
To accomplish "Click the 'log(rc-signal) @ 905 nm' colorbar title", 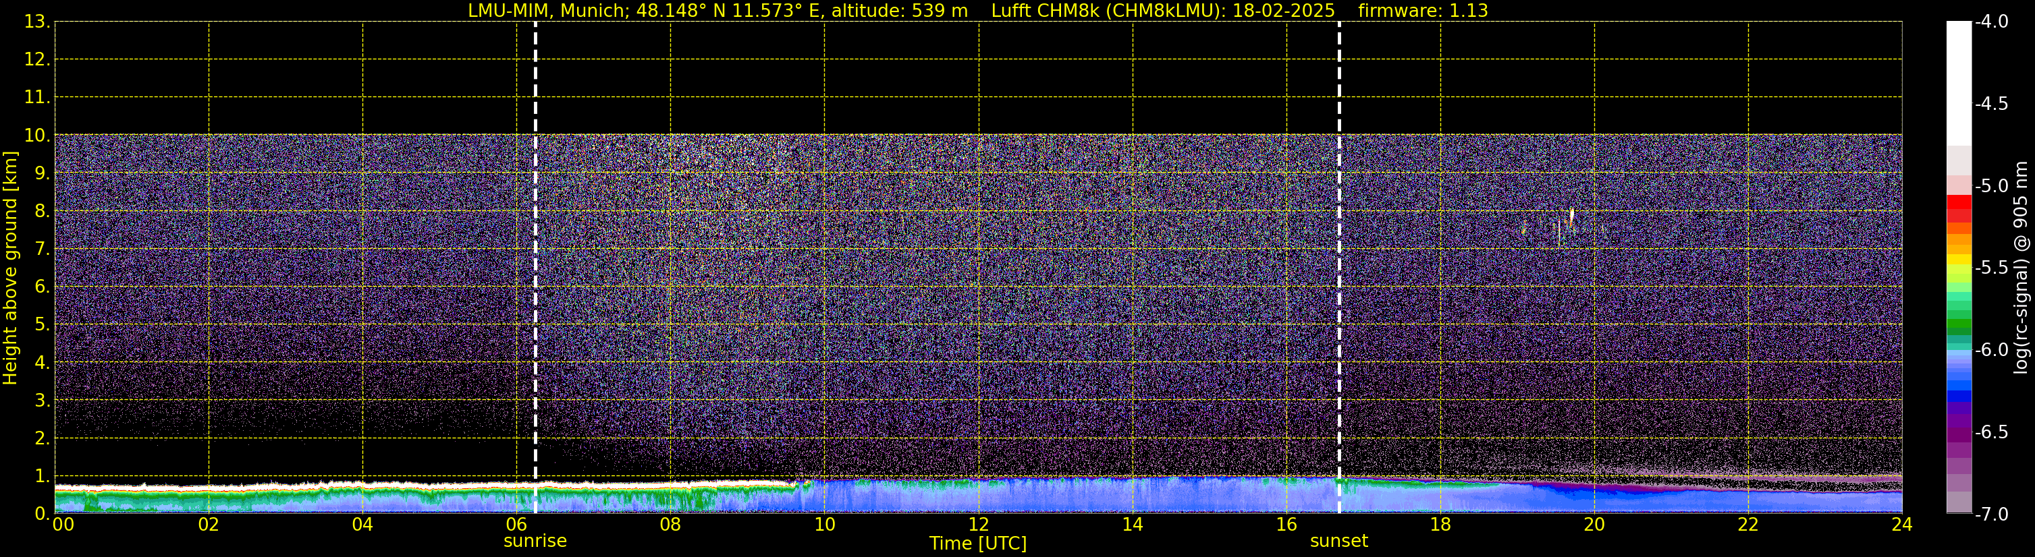I will pos(2021,268).
